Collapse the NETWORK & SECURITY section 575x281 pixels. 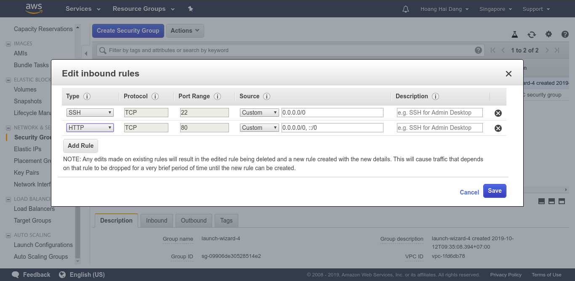[x=8, y=128]
